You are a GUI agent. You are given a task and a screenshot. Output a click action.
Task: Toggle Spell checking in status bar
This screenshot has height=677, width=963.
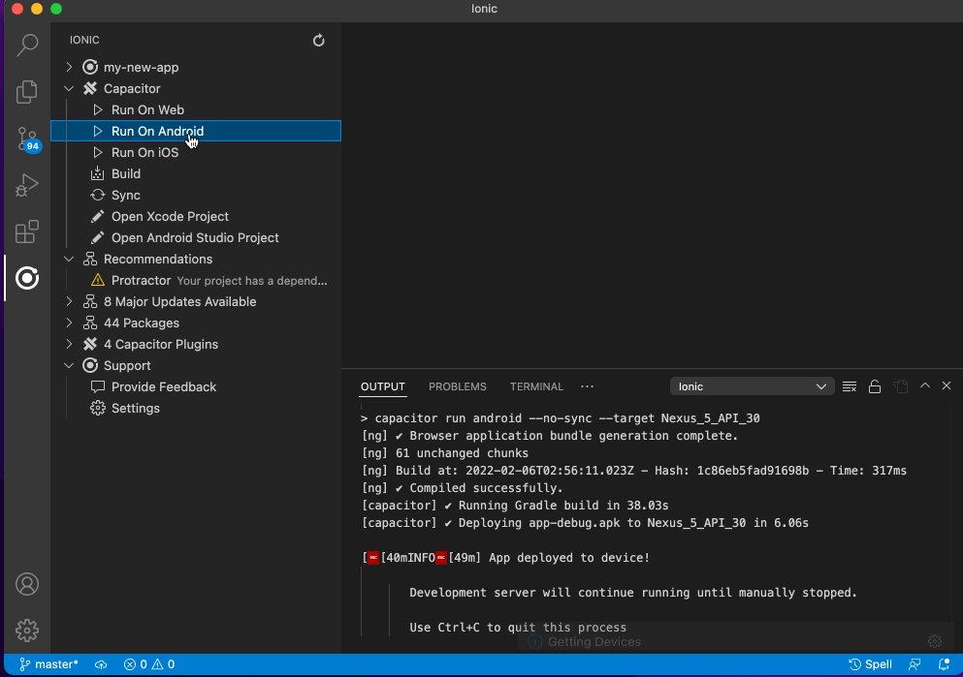(x=870, y=664)
